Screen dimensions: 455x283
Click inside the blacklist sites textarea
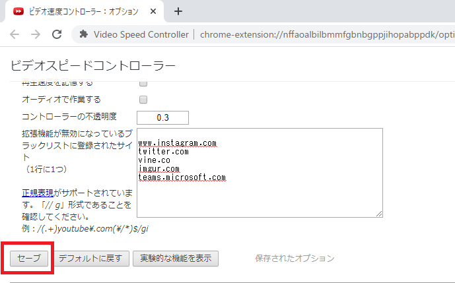coord(260,173)
